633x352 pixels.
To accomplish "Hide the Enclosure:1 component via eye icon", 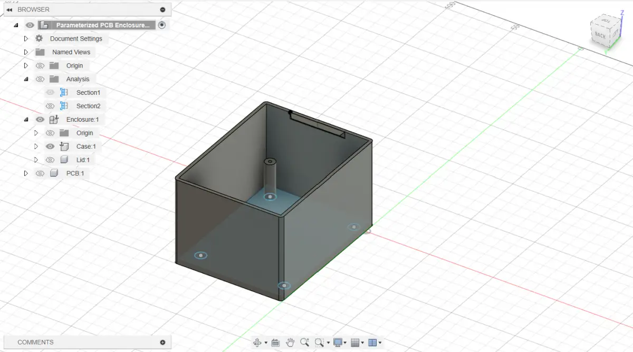I will tap(40, 120).
